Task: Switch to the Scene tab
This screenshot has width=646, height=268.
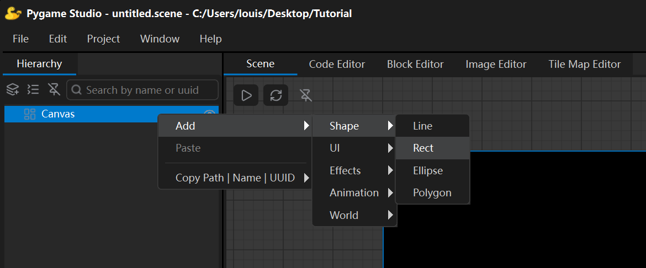Action: [261, 64]
